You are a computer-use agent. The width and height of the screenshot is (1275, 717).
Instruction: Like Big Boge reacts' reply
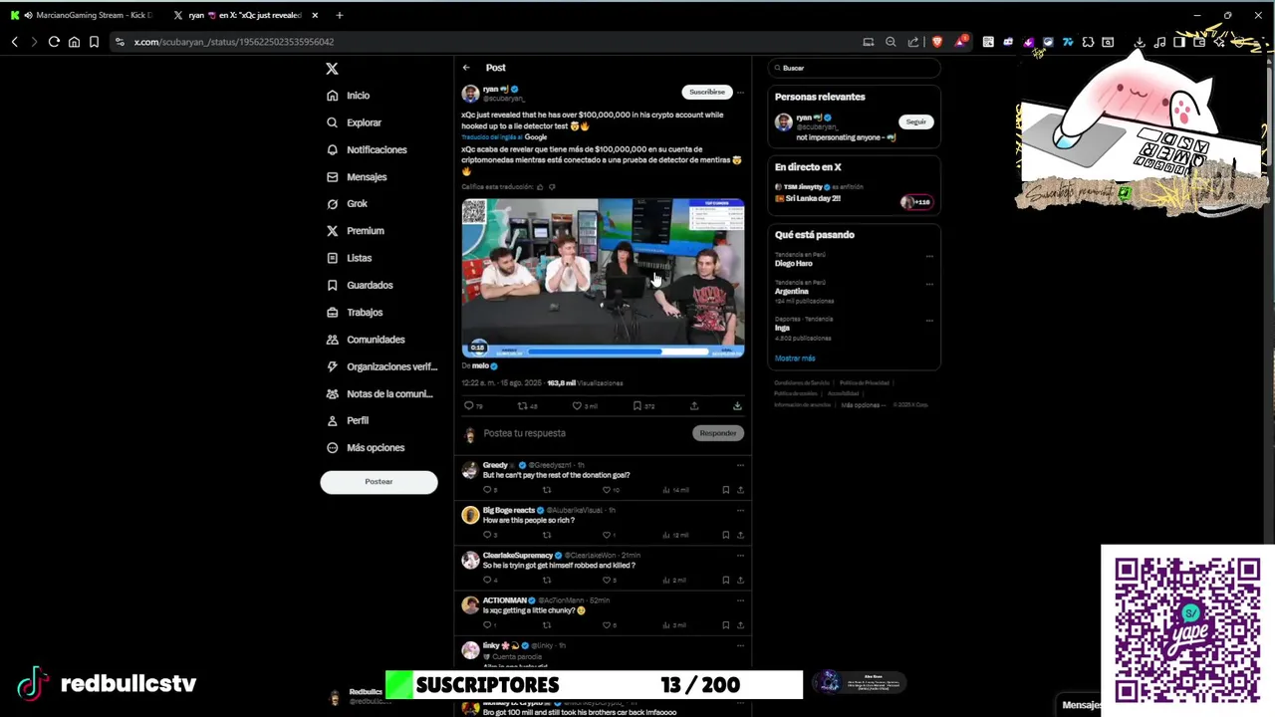607,536
